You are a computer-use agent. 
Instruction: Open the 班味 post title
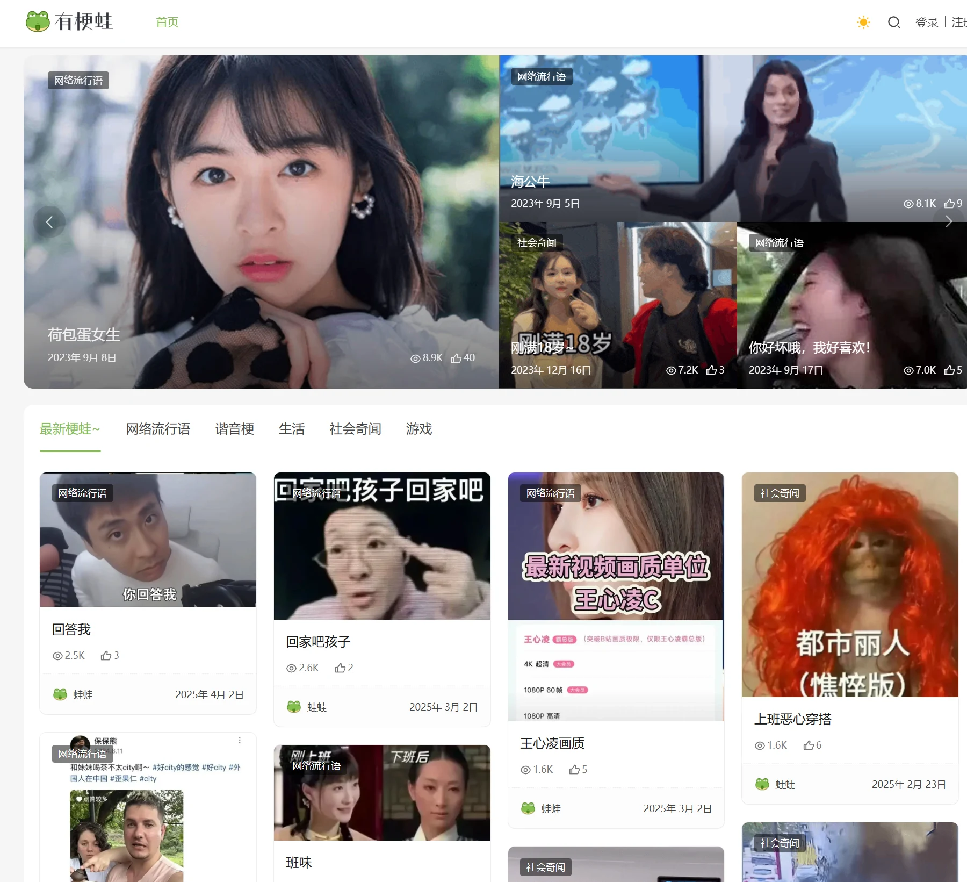299,863
